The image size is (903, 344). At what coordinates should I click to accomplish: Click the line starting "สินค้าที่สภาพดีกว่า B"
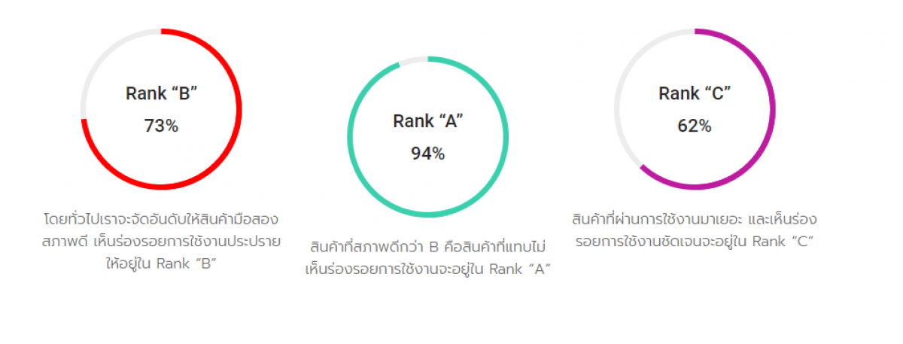[x=428, y=247]
